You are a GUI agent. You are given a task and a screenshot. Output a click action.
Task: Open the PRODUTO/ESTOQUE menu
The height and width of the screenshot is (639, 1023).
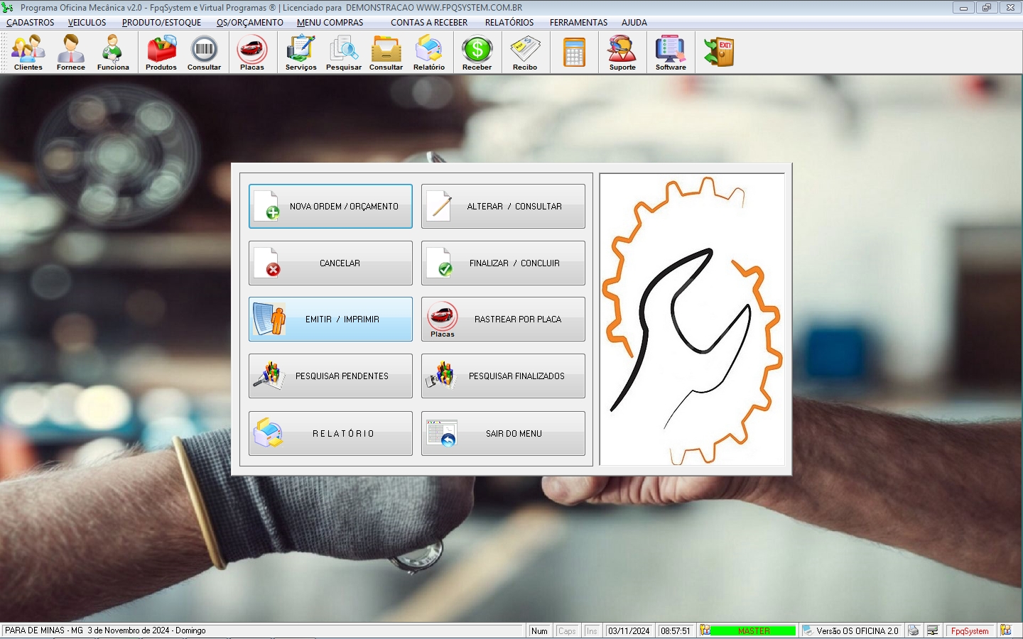click(161, 23)
